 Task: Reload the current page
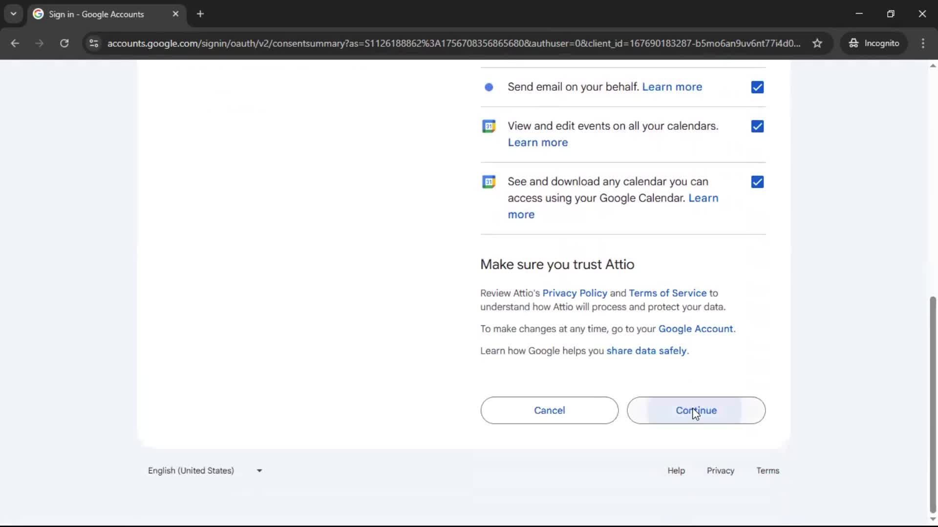pos(64,43)
